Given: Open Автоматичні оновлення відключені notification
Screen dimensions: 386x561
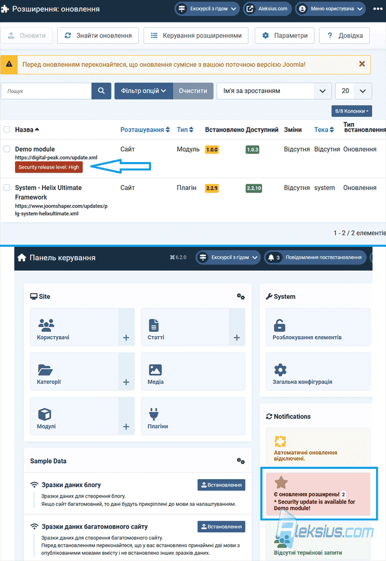Looking at the screenshot, I should click(x=318, y=447).
